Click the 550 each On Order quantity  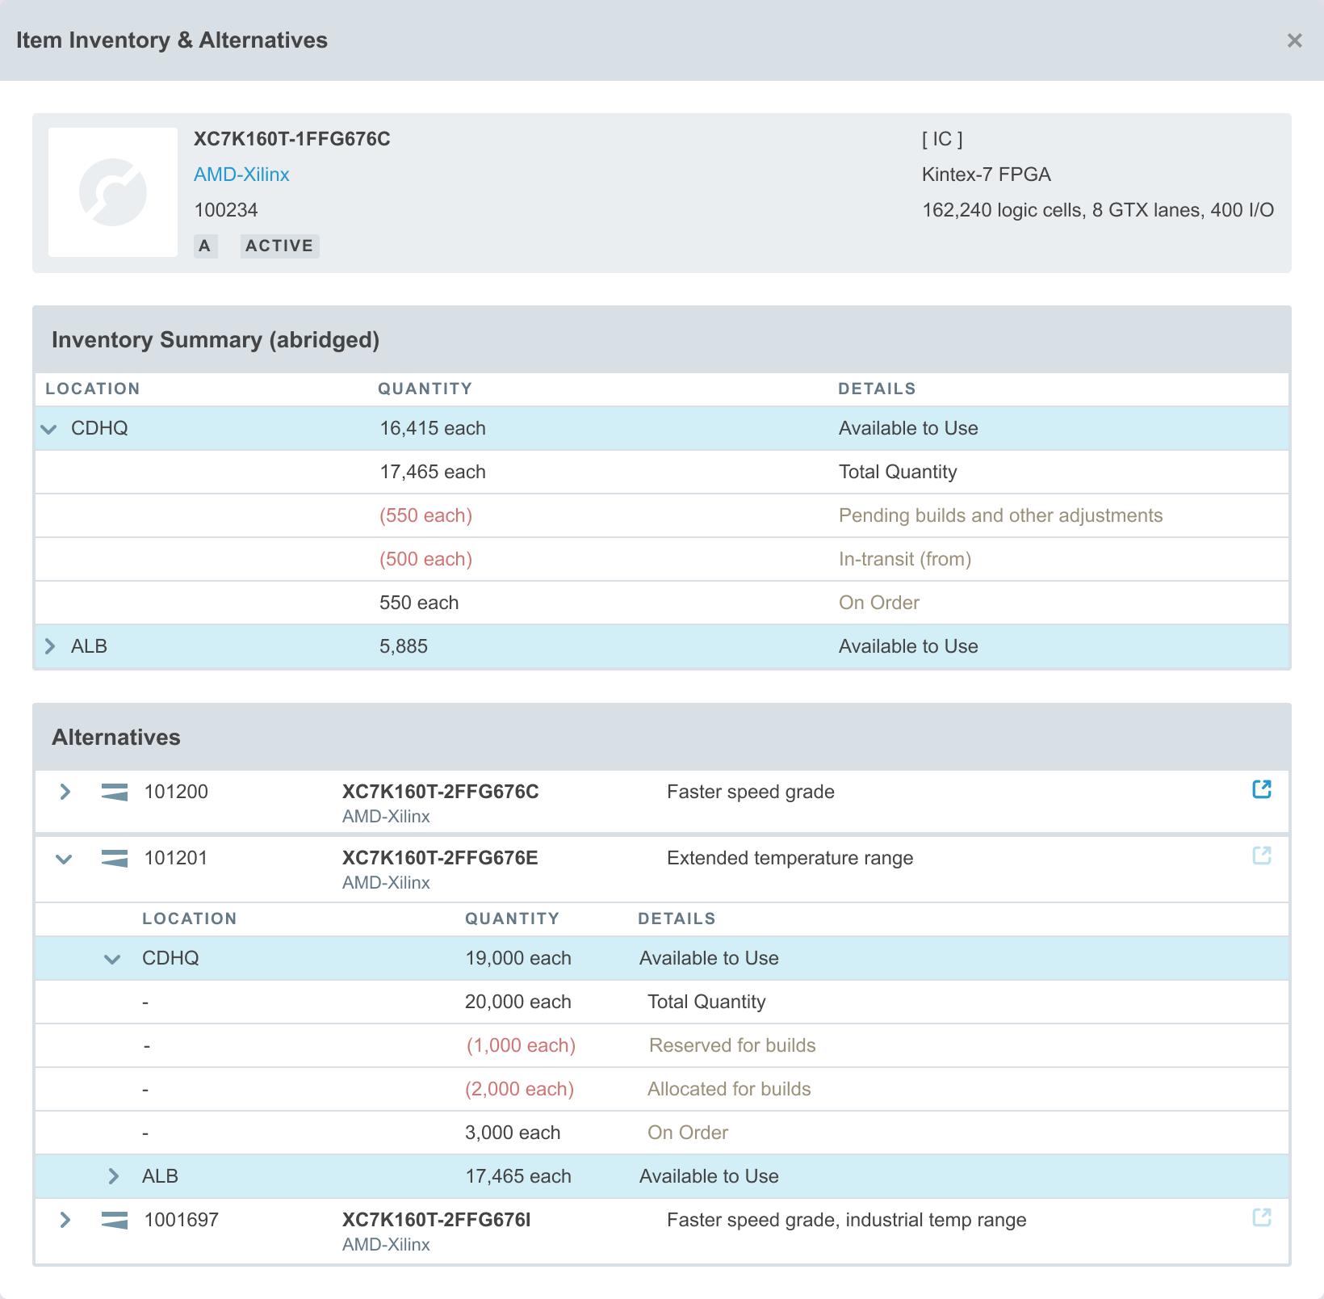419,603
